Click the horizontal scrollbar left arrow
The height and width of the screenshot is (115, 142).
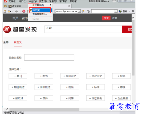tap(7, 109)
